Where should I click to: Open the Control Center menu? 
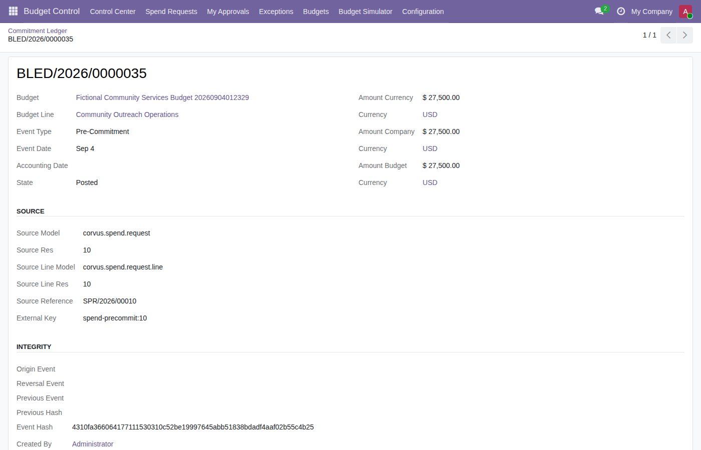click(x=113, y=11)
